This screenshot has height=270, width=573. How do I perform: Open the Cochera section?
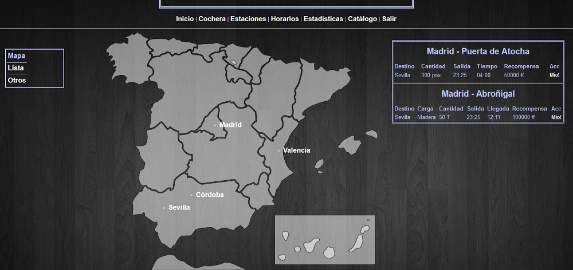point(212,19)
